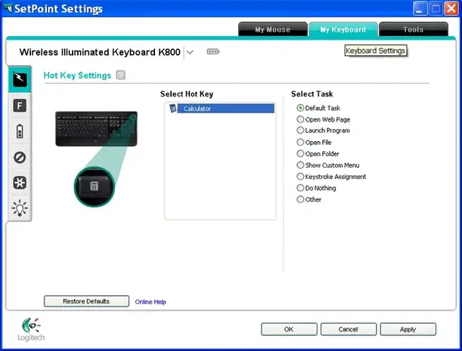Open the battery status sidebar icon

click(x=19, y=132)
